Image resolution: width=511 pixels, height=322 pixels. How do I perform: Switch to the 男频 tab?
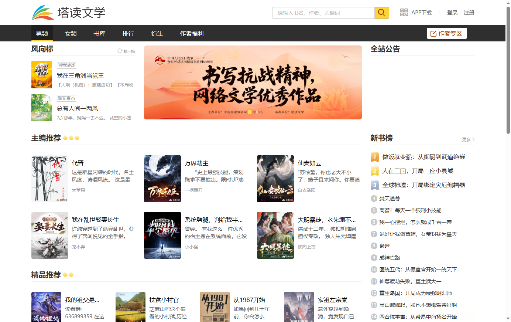click(42, 33)
